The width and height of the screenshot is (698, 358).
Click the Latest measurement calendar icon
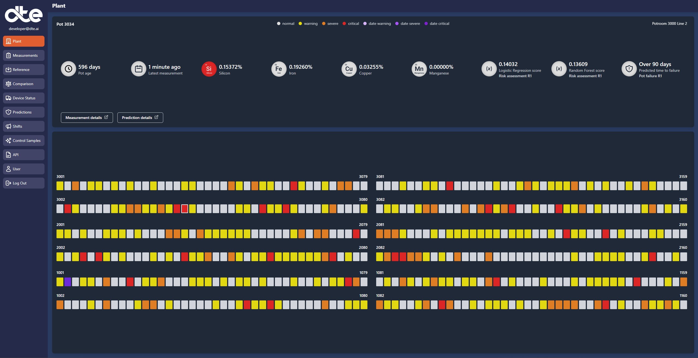click(x=138, y=69)
